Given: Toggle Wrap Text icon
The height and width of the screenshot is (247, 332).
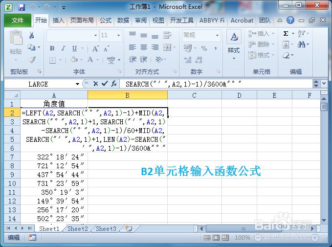Looking at the screenshot, I should pos(167,35).
